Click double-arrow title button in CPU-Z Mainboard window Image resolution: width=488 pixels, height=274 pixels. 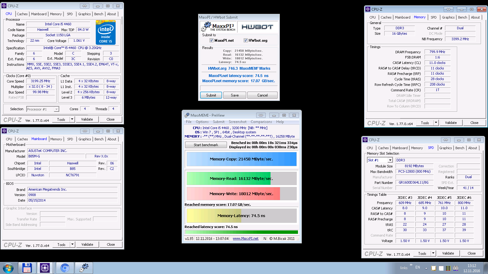tap(85, 131)
